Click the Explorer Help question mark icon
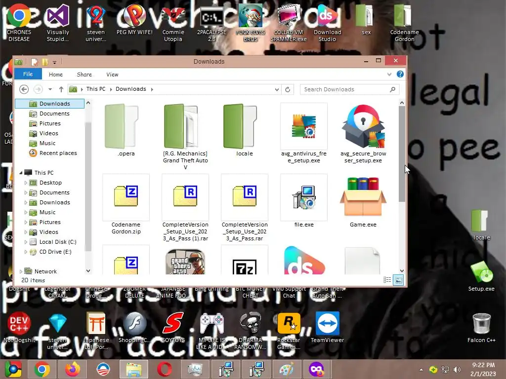 [x=400, y=74]
